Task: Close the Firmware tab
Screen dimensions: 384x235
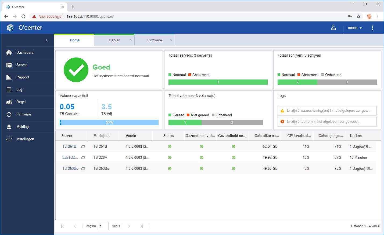Action: (x=171, y=40)
